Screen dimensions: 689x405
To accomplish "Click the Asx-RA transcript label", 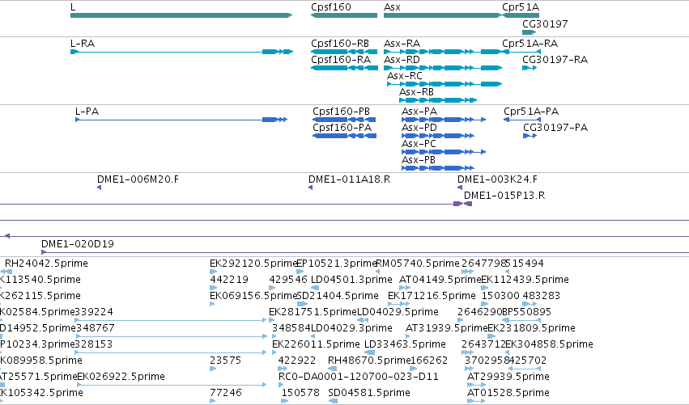I will tap(402, 44).
